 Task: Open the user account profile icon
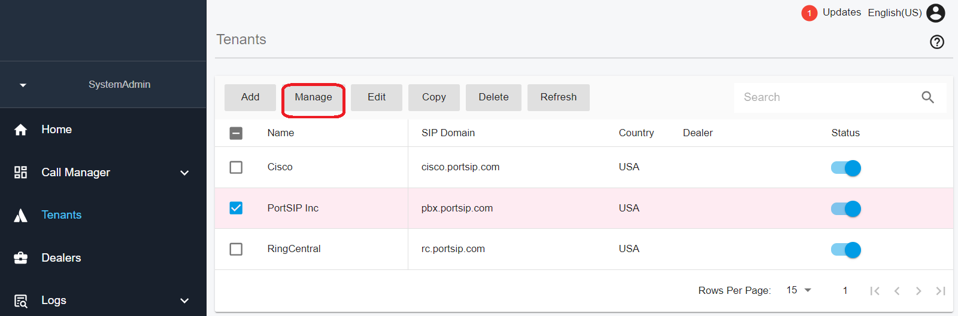(x=936, y=13)
